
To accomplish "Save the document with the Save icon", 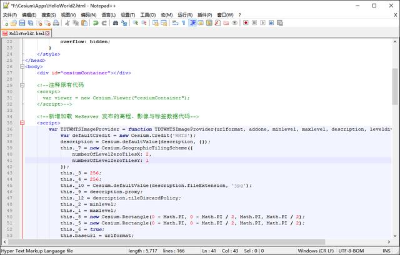I will click(22, 23).
